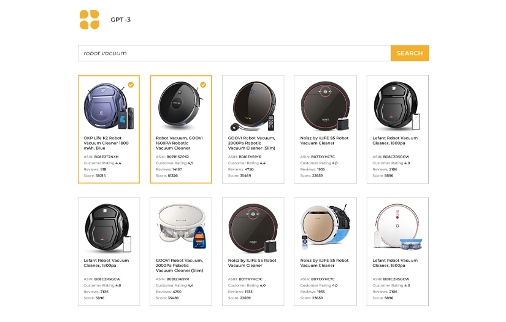Open the Robot Vacuum, GOOVI 1600PA title
The width and height of the screenshot is (506, 322).
point(178,143)
